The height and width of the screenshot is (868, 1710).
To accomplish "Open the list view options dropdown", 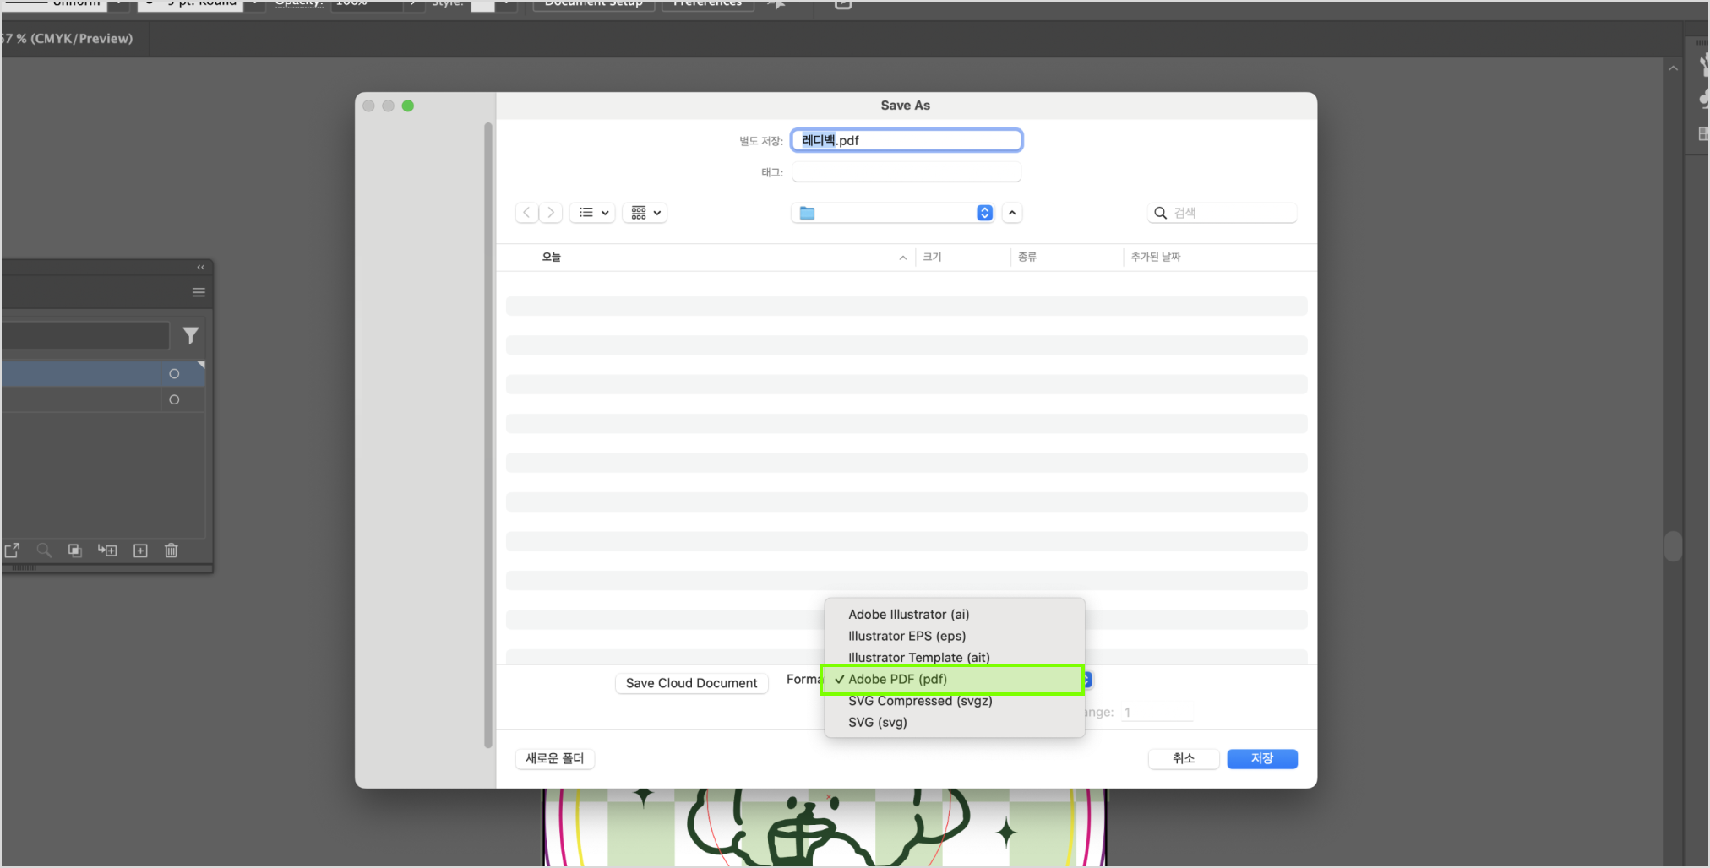I will click(x=593, y=213).
